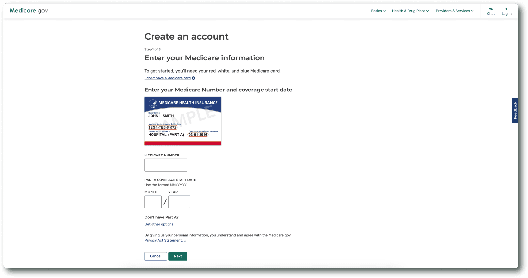Expand the Privacy Act Statement chevron
The width and height of the screenshot is (528, 278).
click(x=185, y=241)
